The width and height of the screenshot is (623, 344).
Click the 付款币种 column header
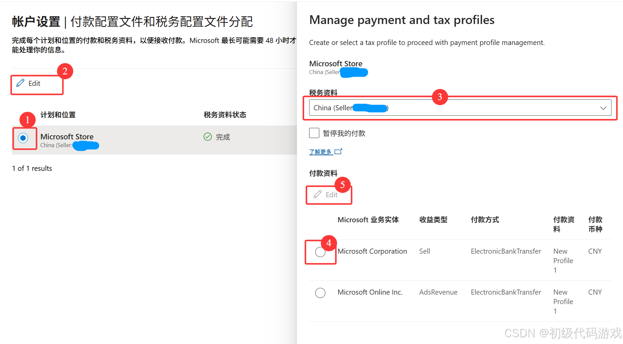point(595,224)
